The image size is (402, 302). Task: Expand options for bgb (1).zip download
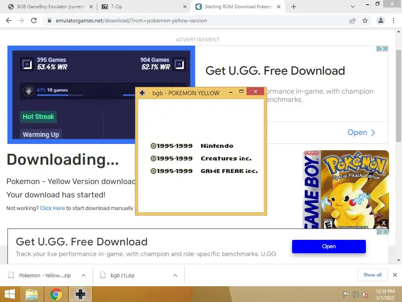click(x=175, y=275)
